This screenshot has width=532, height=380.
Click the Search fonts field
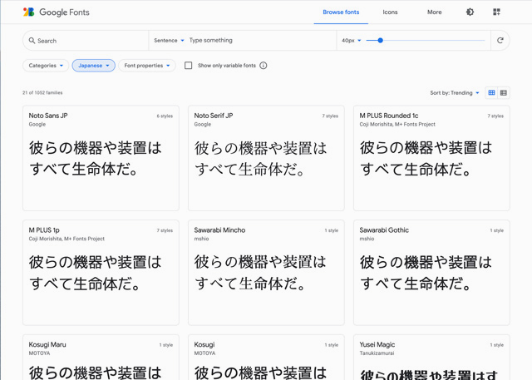[86, 41]
